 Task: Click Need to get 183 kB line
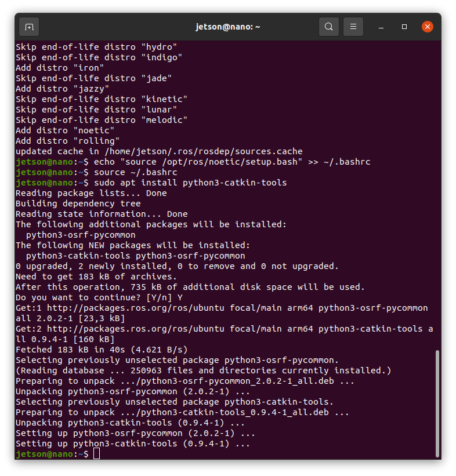(96, 277)
